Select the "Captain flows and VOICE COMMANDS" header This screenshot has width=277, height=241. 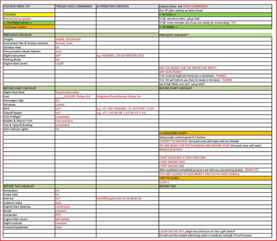(x=215, y=6)
